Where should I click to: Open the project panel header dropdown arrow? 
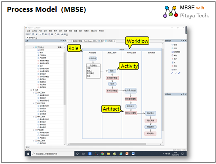click(61, 41)
